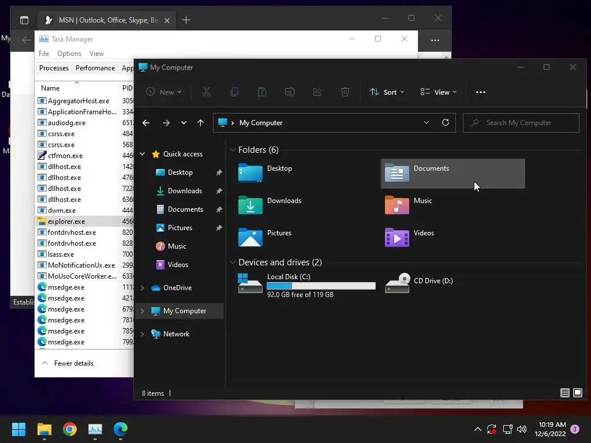This screenshot has height=443, width=591.
Task: Open a new browser tab with plus
Action: (x=186, y=20)
